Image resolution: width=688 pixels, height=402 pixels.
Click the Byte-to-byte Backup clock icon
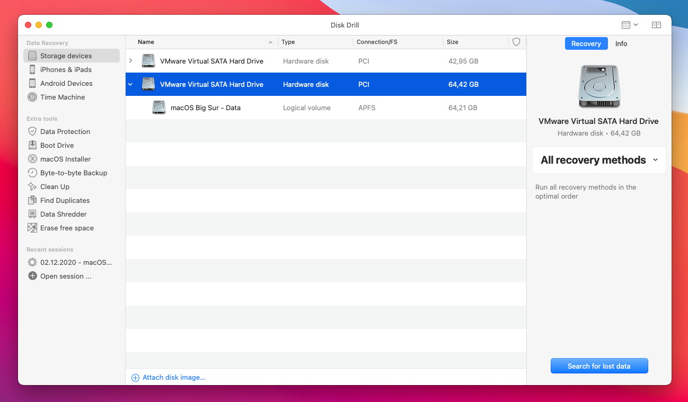pos(32,173)
